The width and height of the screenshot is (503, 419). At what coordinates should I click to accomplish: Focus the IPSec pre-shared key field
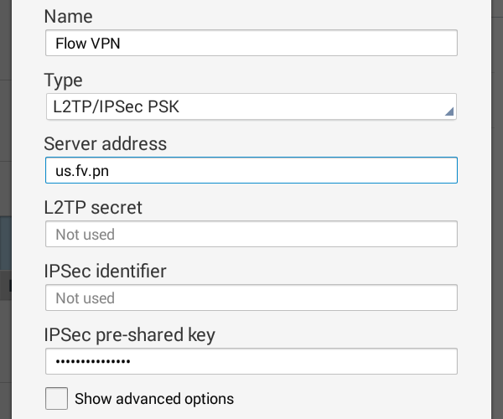pyautogui.click(x=250, y=361)
